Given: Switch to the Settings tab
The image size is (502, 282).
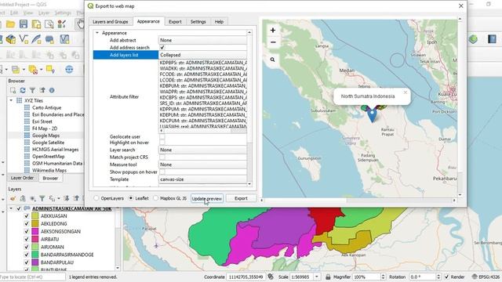Looking at the screenshot, I should (198, 22).
